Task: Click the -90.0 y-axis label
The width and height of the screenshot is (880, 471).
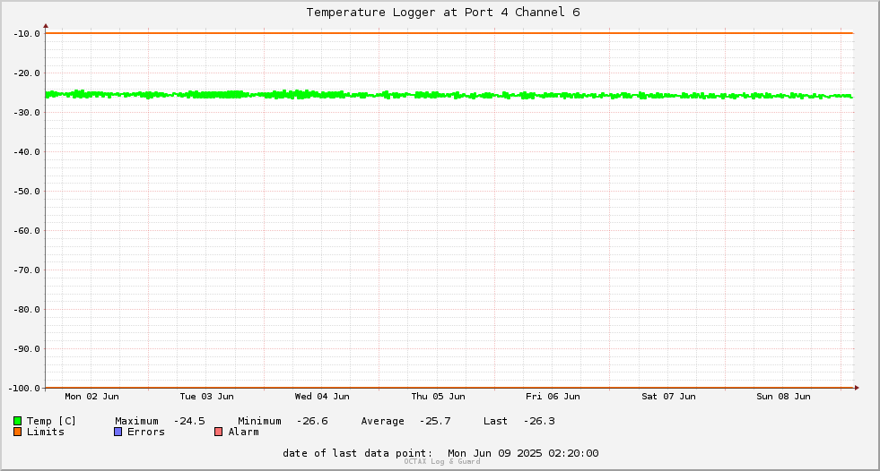Action: (27, 349)
